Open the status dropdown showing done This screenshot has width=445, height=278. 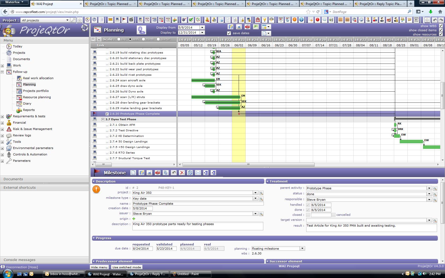coord(429,194)
